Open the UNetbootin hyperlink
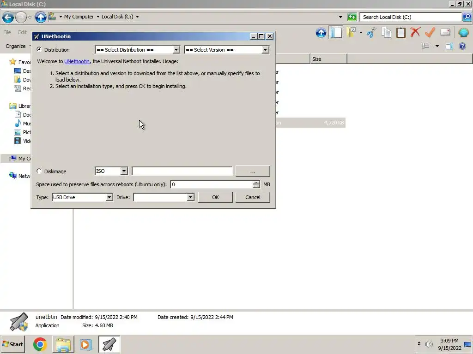Screen dimensions: 473x354 coord(77,61)
